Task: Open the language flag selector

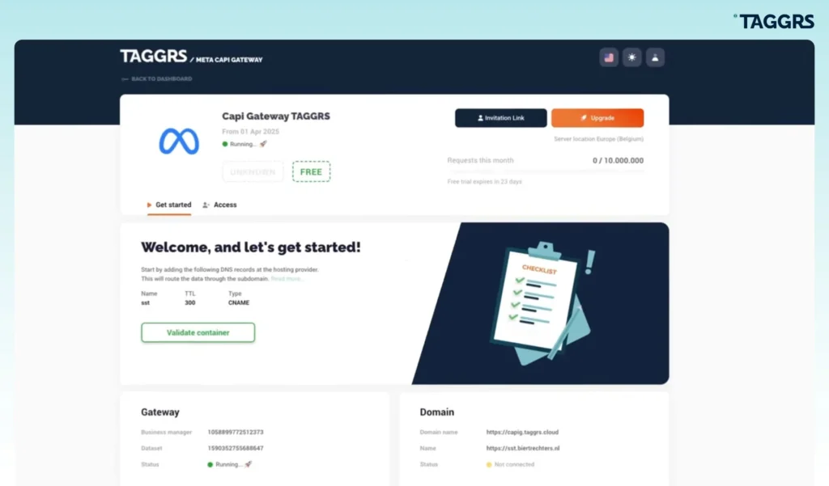Action: (609, 57)
